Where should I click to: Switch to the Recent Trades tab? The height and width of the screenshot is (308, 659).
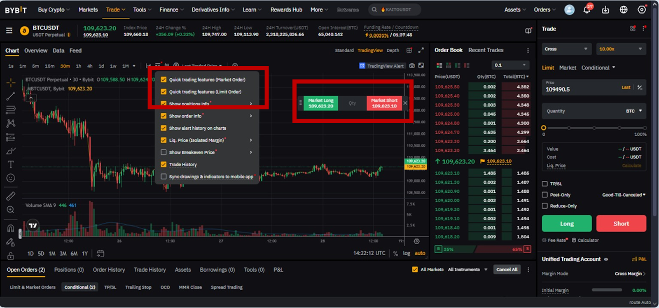(486, 50)
